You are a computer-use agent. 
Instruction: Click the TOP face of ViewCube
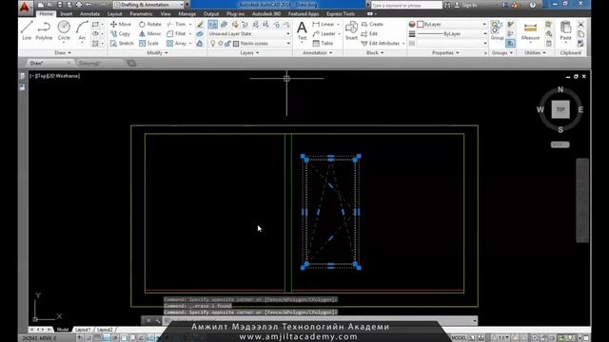(x=560, y=109)
